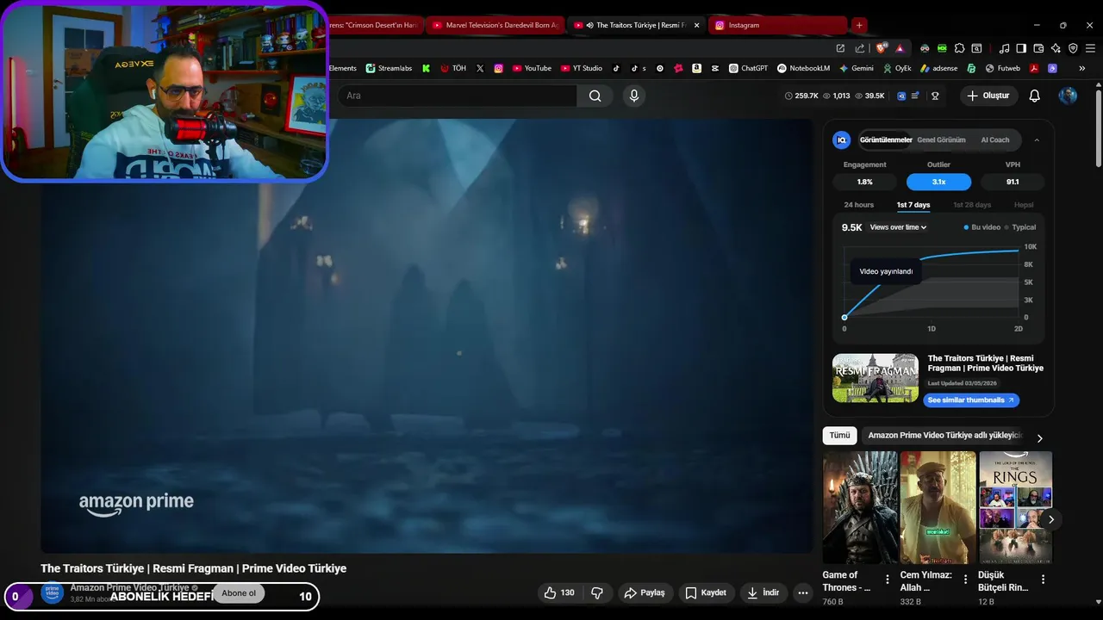Open the TÖH bookmark
This screenshot has width=1103, height=620.
(453, 68)
